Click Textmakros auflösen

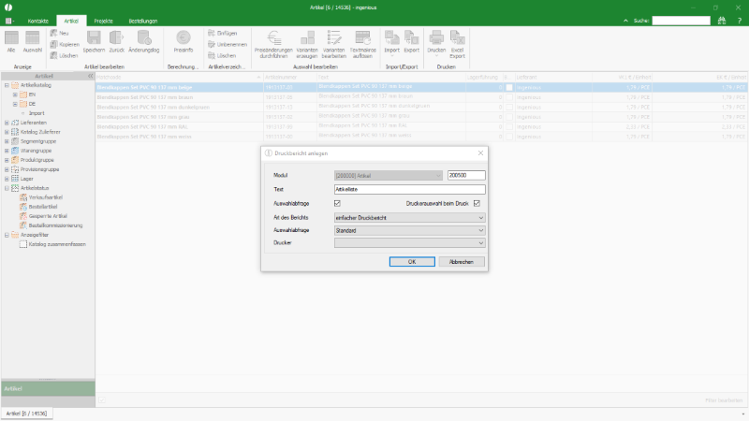coord(363,44)
